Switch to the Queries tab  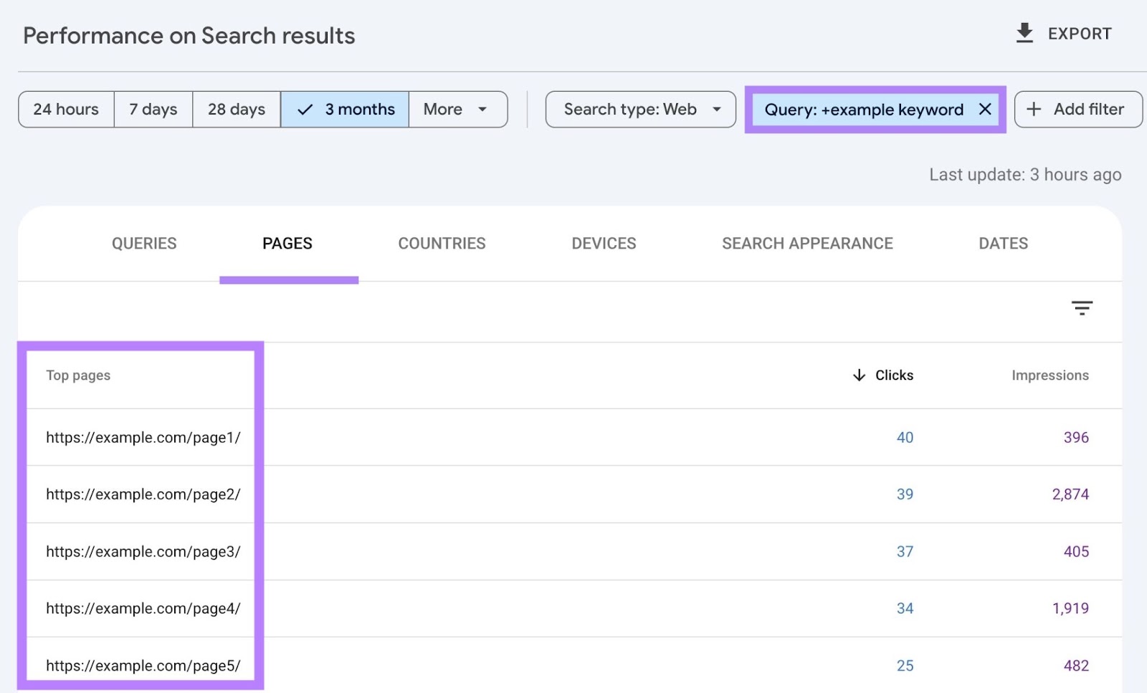point(143,243)
